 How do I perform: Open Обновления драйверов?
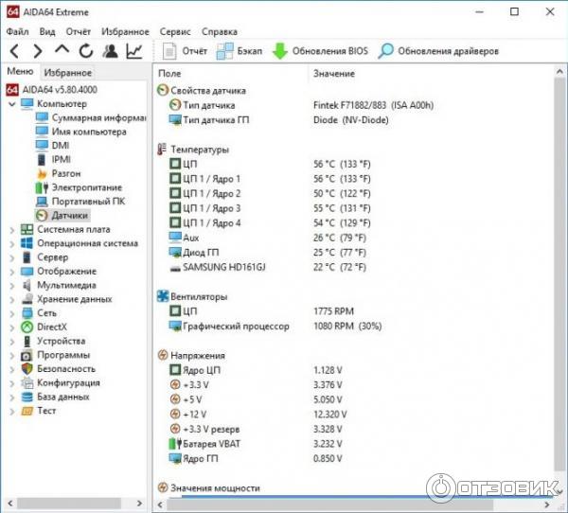tap(438, 51)
